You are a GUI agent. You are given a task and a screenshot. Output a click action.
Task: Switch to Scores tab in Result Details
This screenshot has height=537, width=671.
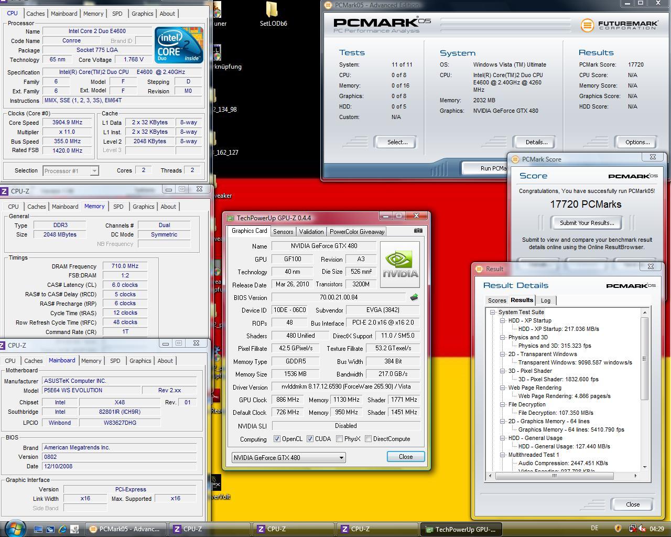(x=497, y=300)
